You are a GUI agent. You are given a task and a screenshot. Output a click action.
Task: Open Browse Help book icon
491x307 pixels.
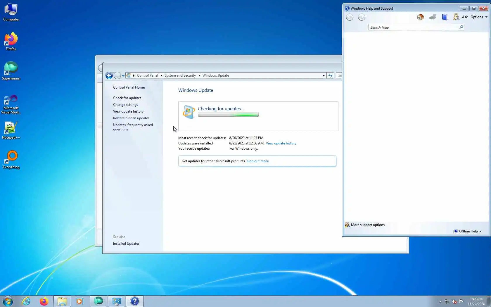pos(445,17)
